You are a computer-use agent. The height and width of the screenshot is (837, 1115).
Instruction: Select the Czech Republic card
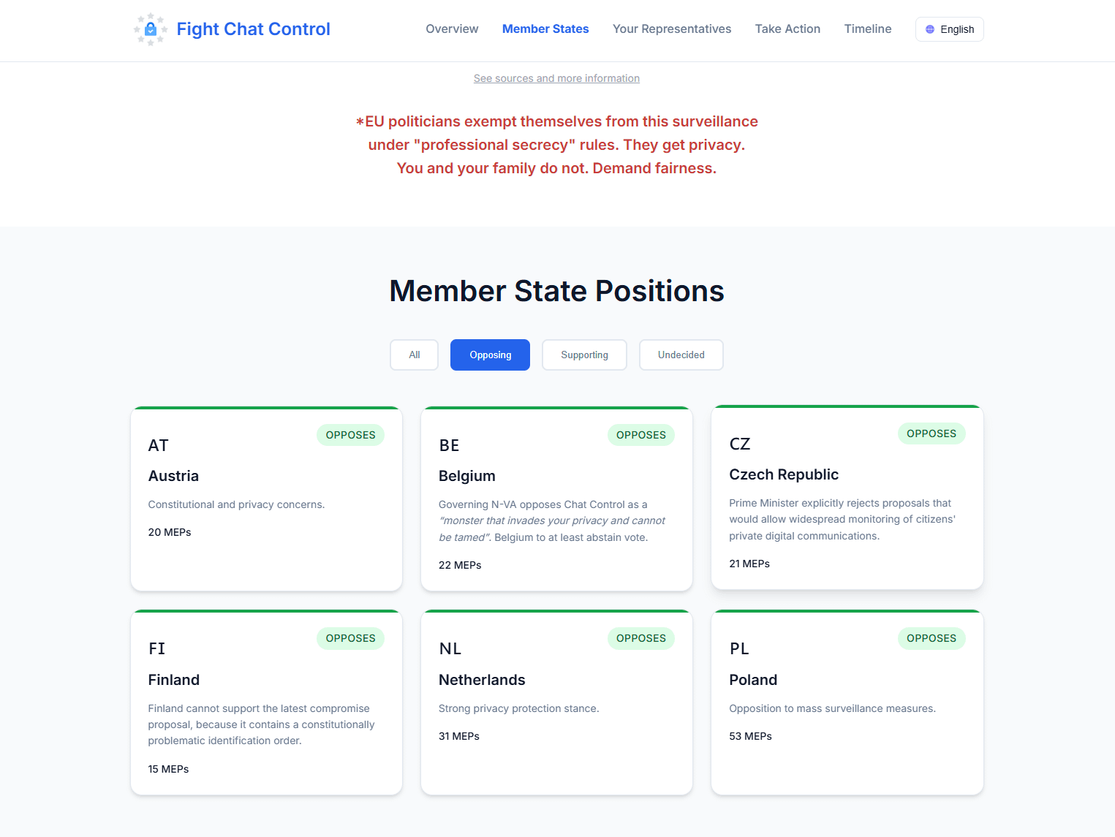(x=847, y=498)
